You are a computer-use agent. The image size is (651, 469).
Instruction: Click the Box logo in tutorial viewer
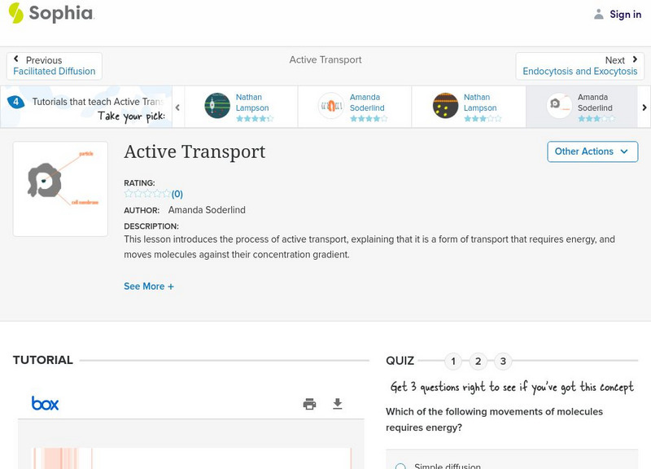click(x=45, y=403)
